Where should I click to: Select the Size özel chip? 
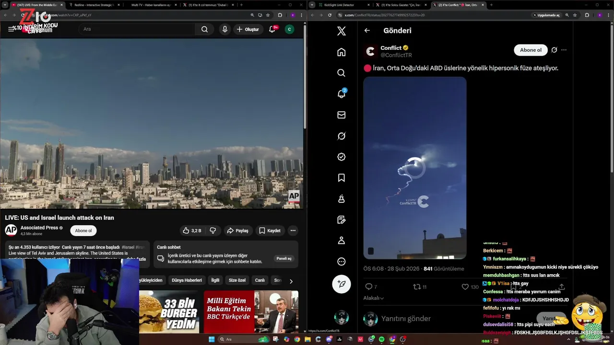[237, 280]
